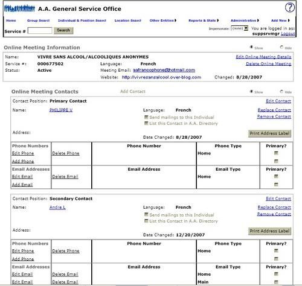Screen dimensions: 302x286
Task: Open PHILIPPE V contact link
Action: pyautogui.click(x=61, y=110)
